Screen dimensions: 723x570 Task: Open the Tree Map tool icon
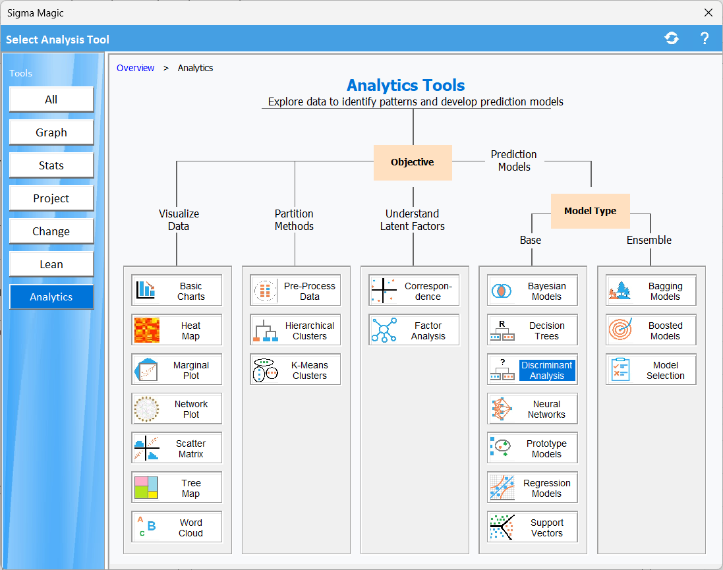tap(147, 488)
